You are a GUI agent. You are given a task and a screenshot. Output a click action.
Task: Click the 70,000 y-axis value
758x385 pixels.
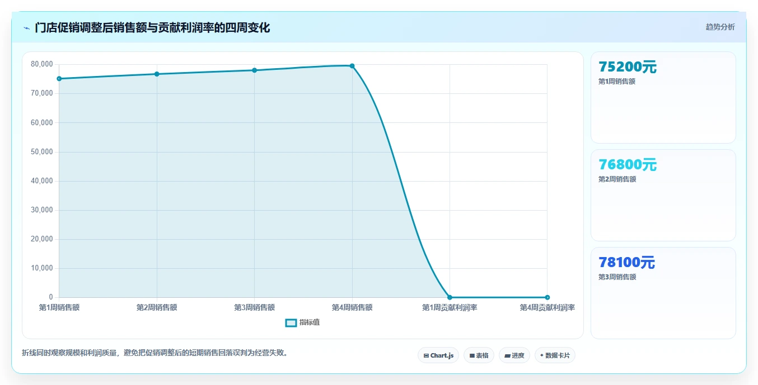click(42, 93)
